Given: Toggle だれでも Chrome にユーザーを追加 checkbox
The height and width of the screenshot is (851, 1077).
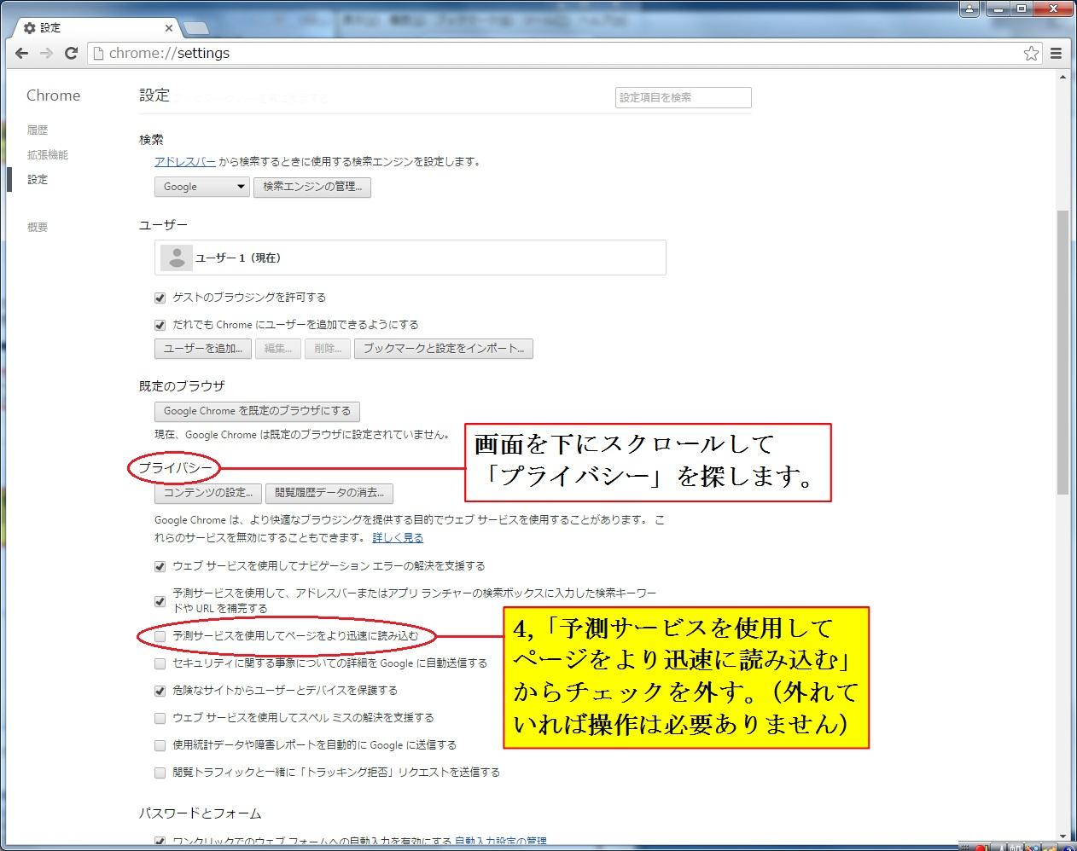Looking at the screenshot, I should (160, 325).
